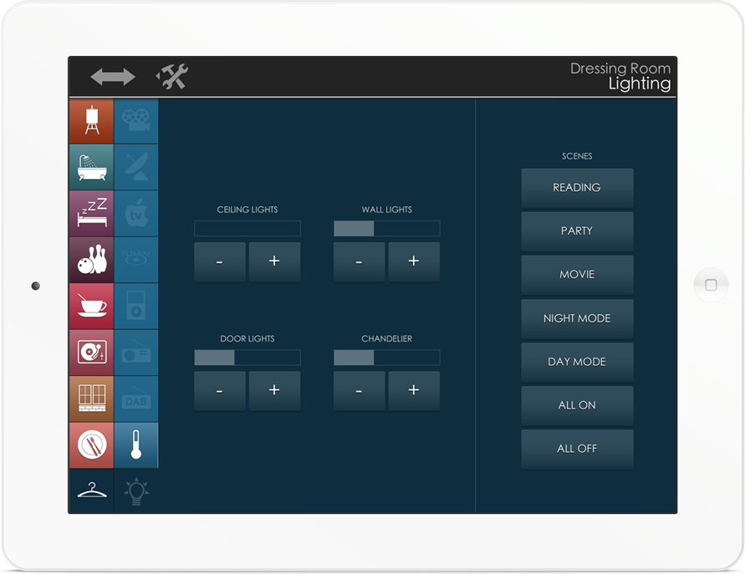This screenshot has height=574, width=745.
Task: Click the Door Lights brightness bar
Action: [x=247, y=358]
